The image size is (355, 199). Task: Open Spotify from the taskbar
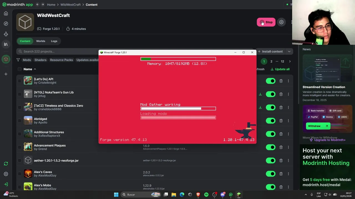click(x=206, y=195)
